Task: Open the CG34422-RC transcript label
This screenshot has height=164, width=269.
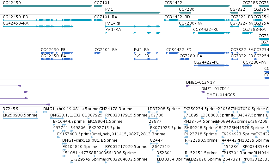Action: 206,30
